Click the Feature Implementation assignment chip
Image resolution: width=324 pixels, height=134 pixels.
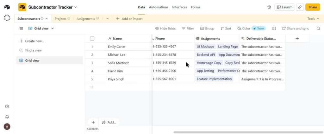(214, 79)
